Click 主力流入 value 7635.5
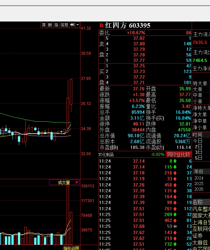The image size is (210, 250). [x=200, y=43]
